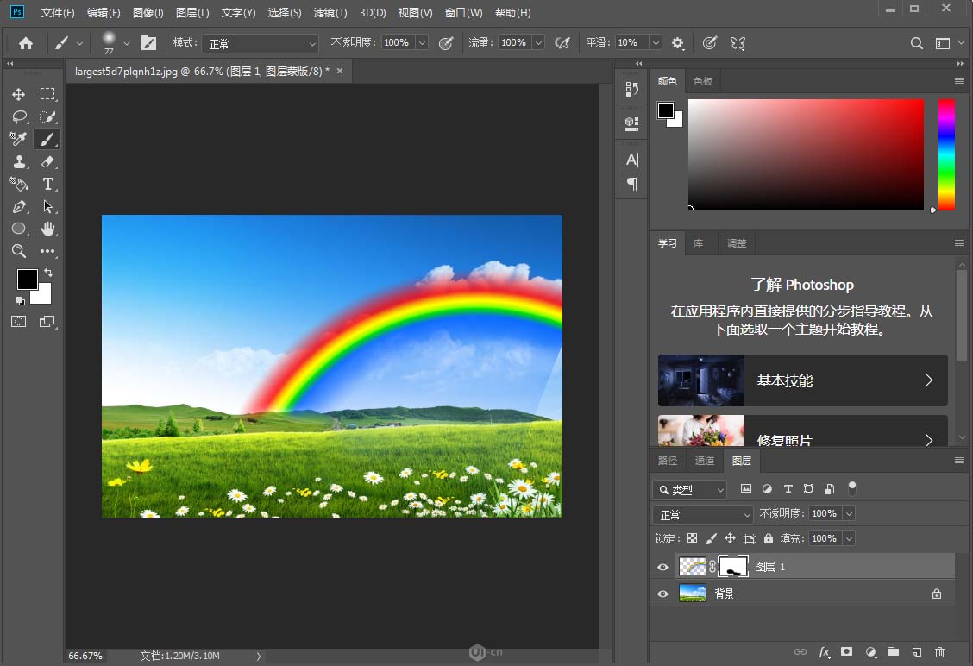This screenshot has height=666, width=973.
Task: Select the Ellipse shape tool
Action: tap(19, 229)
